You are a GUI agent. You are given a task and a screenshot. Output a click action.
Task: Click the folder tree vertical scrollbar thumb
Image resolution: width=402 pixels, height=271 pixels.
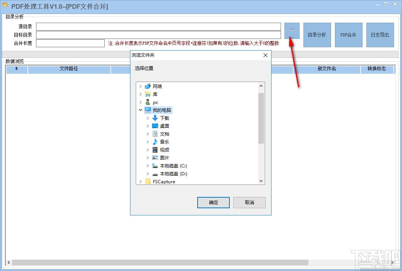pos(261,118)
